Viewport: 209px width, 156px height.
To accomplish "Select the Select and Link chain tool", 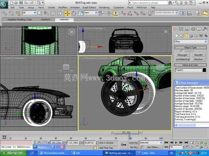I will [5, 13].
